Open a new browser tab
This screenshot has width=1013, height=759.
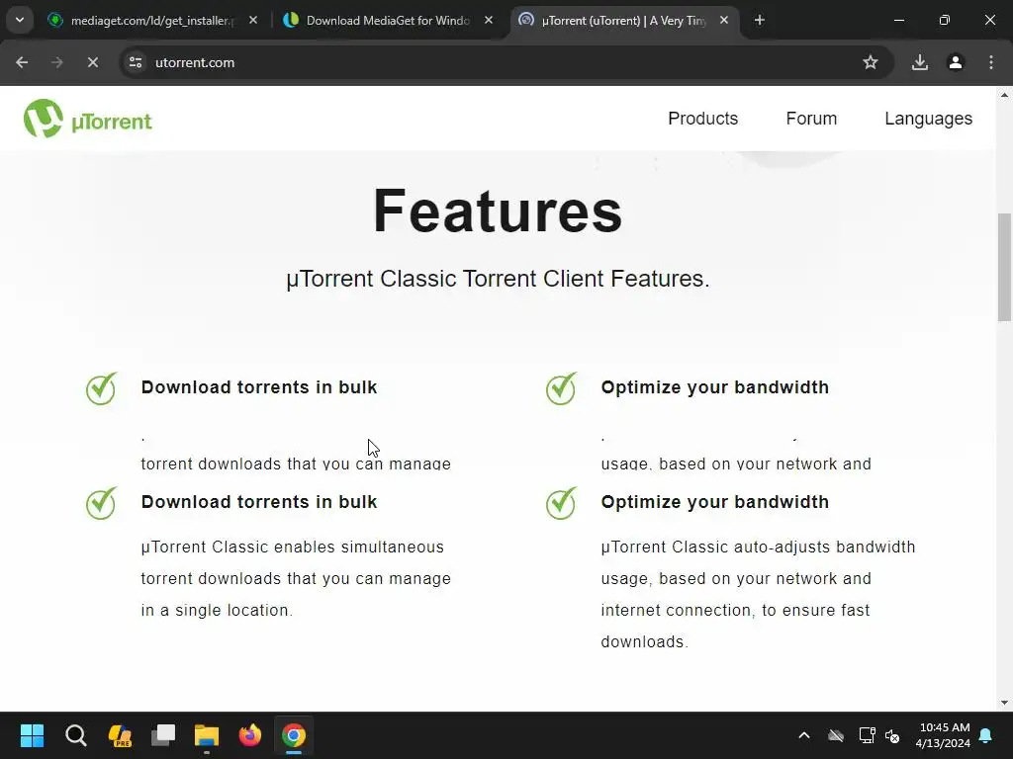pyautogui.click(x=760, y=21)
